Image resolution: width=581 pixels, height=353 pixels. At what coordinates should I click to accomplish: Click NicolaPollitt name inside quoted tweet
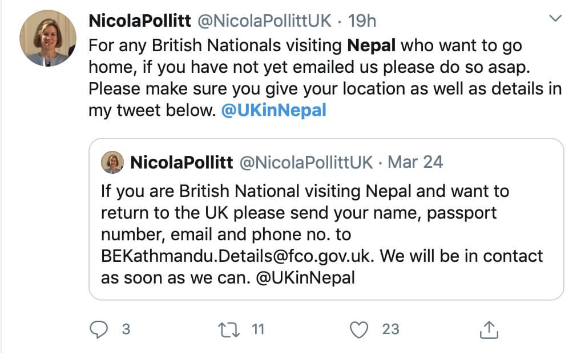click(x=181, y=162)
